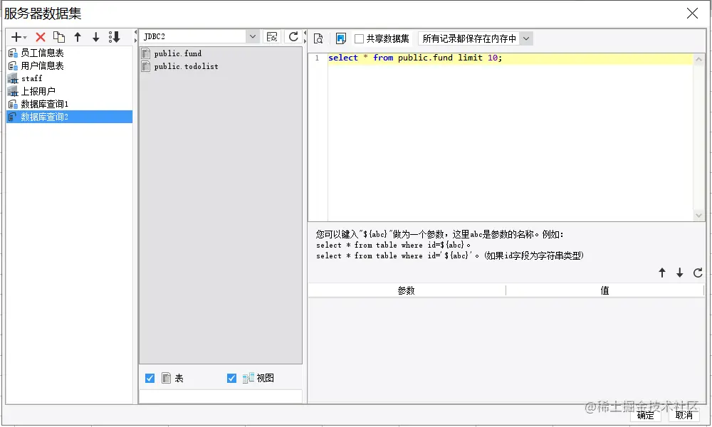Image resolution: width=712 pixels, height=427 pixels.
Task: Close the 服务器数据集 dialog
Action: click(x=692, y=13)
